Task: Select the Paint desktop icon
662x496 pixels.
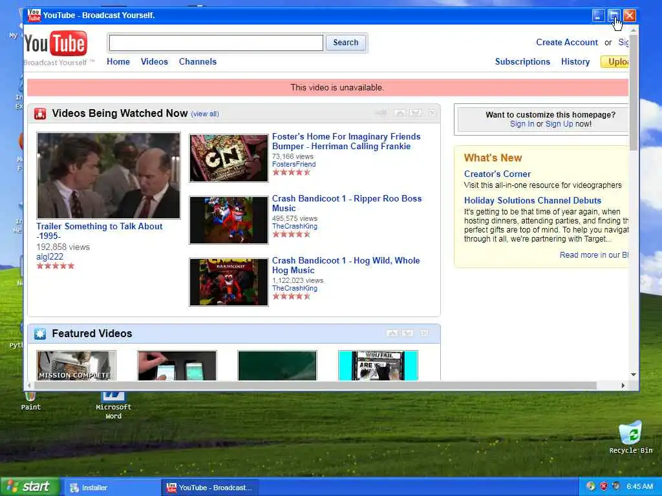Action: point(31,401)
